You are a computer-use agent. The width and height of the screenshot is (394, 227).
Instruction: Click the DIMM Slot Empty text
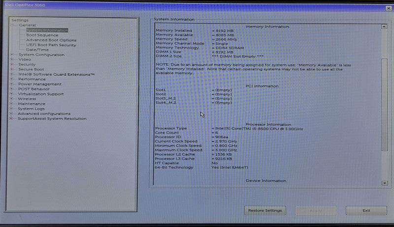[238, 57]
